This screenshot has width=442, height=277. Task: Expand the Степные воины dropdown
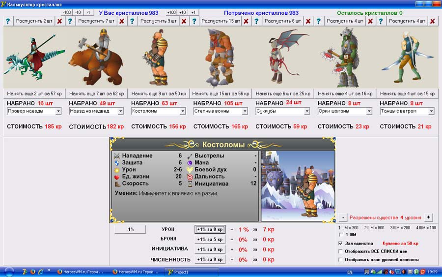click(x=245, y=111)
